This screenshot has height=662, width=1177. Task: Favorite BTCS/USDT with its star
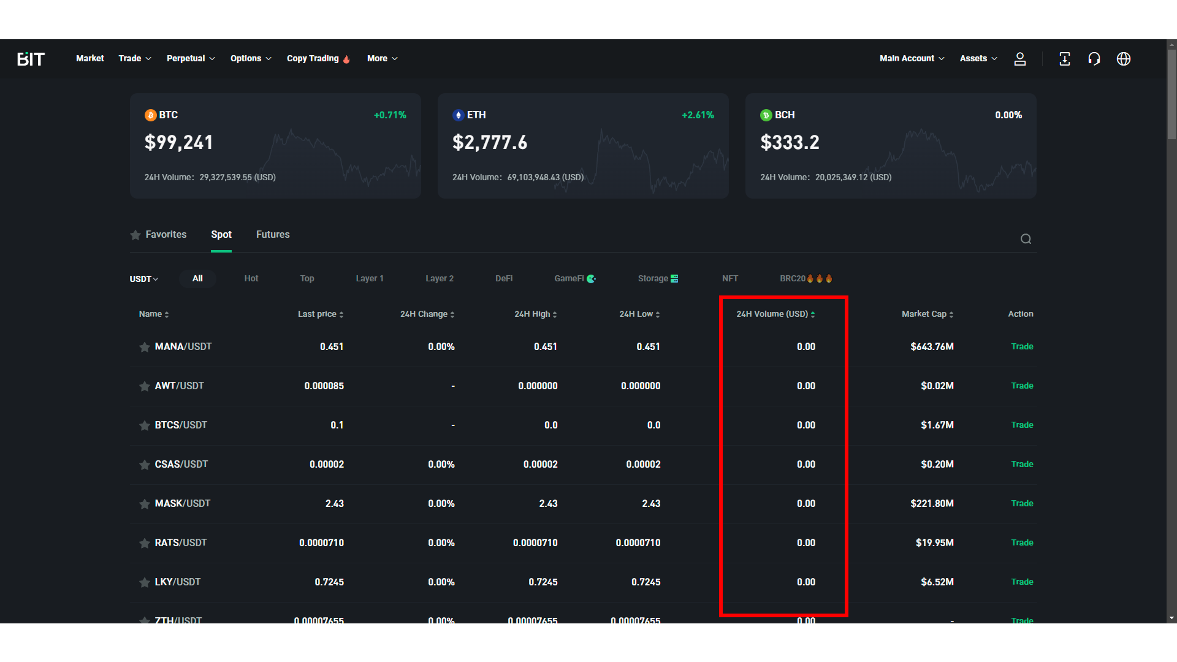[x=145, y=425]
